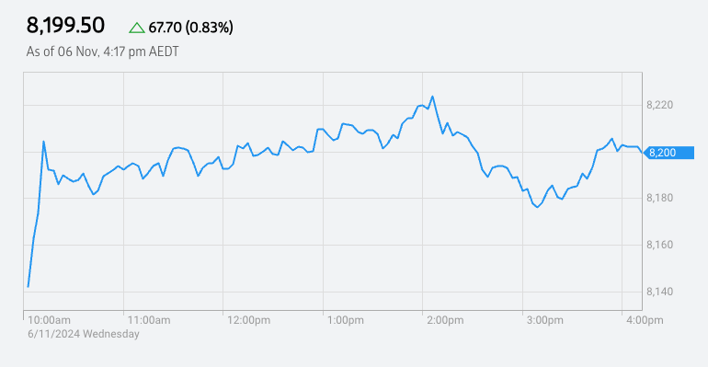Viewport: 708px width, 367px height.
Task: Click the green up-triangle change indicator
Action: tap(137, 28)
